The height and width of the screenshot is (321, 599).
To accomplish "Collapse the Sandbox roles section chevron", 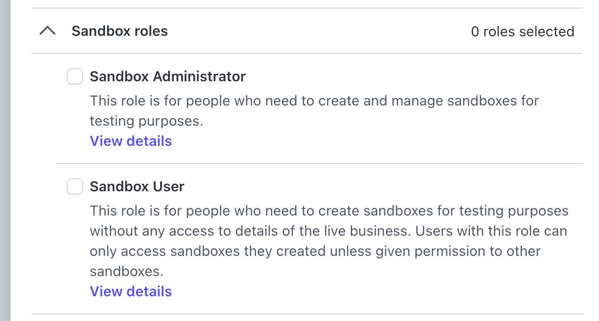I will coord(47,31).
